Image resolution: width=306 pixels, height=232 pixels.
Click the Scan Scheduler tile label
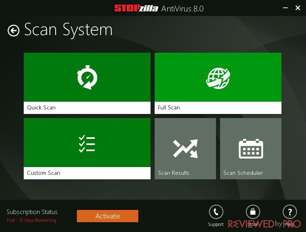[243, 173]
